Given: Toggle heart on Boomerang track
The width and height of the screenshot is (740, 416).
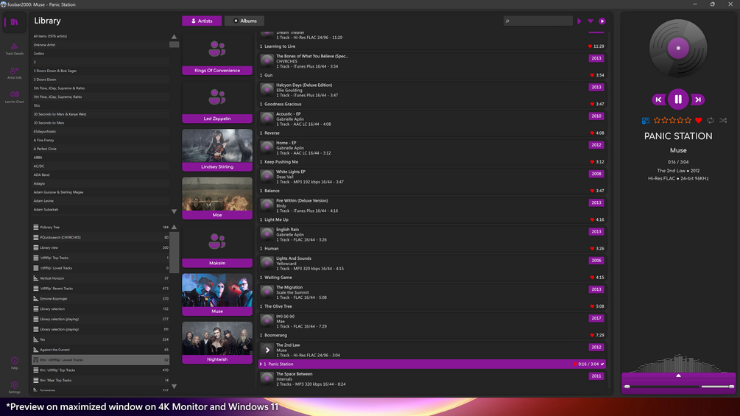Looking at the screenshot, I should point(592,335).
